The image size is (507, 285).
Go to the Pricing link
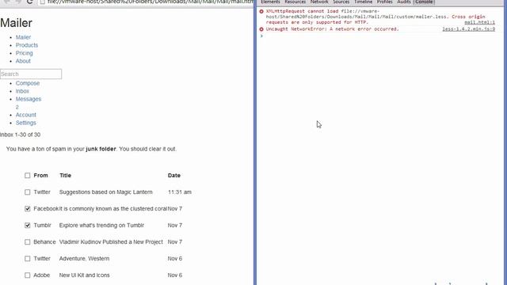pos(25,53)
